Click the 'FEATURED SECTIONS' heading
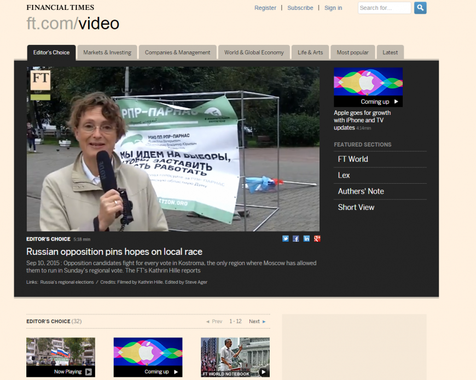 362,145
